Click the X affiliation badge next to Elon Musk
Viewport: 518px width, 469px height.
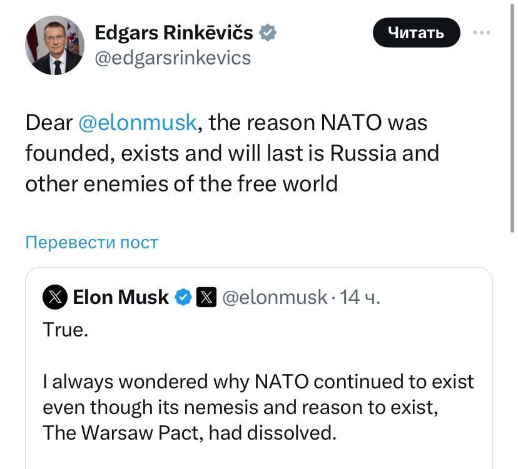pos(206,297)
